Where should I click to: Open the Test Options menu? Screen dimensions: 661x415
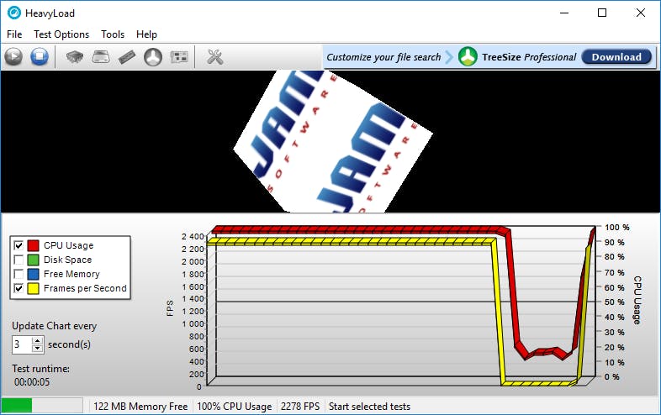tap(61, 34)
